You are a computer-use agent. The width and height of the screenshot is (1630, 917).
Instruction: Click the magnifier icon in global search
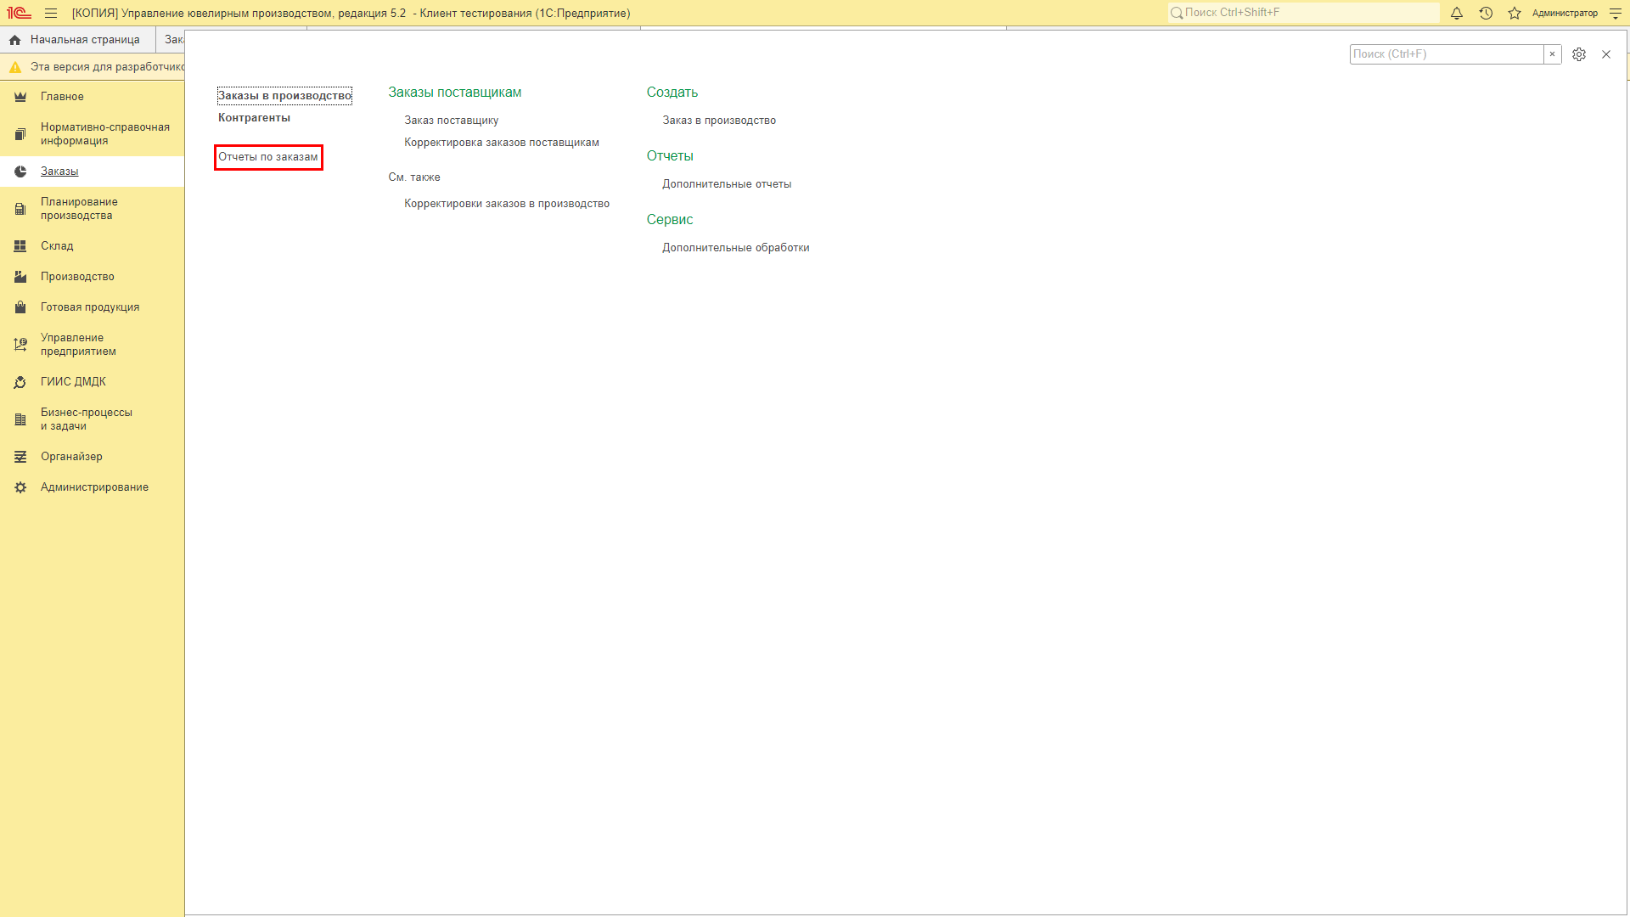(1177, 13)
